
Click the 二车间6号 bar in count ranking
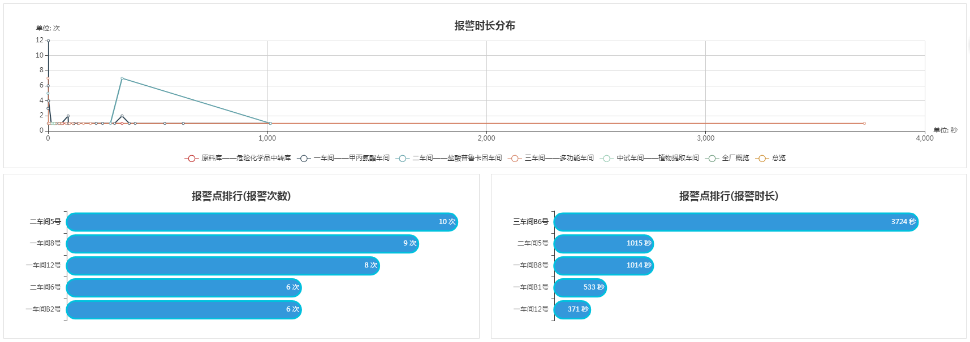(x=183, y=288)
